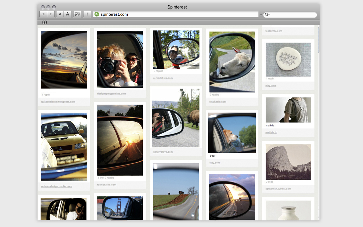Open the totokaelo.com link
This screenshot has width=363, height=227.
click(x=218, y=102)
